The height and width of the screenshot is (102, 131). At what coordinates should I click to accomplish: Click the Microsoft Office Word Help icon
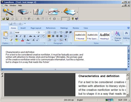tap(128, 28)
